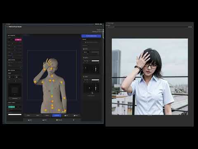This screenshot has height=149, width=198.
Task: Adjust the white slider in the middle section of the right column
Action: point(95,61)
